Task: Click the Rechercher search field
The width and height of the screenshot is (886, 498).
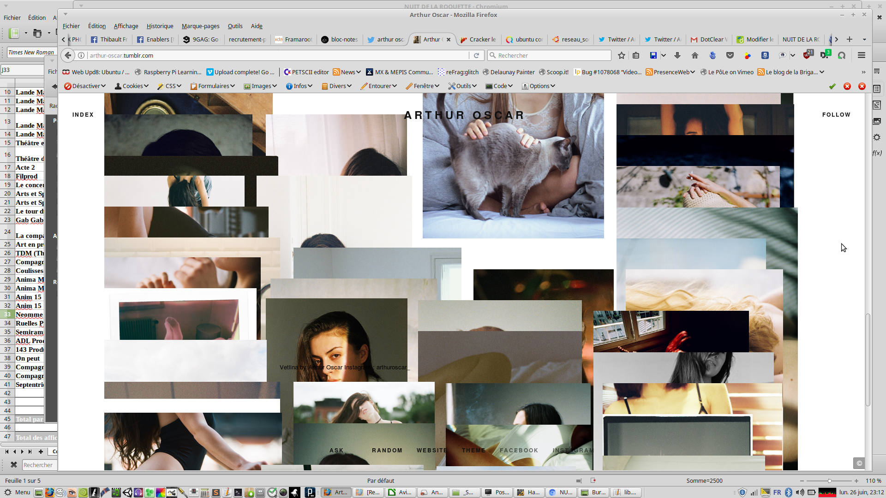Action: pyautogui.click(x=549, y=55)
